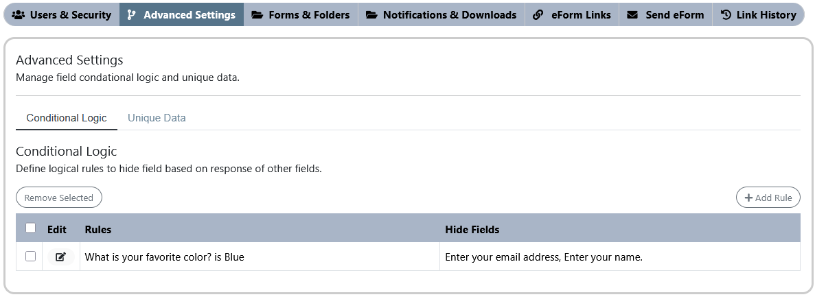Check the box for the Blue color rule
815x297 pixels.
31,256
